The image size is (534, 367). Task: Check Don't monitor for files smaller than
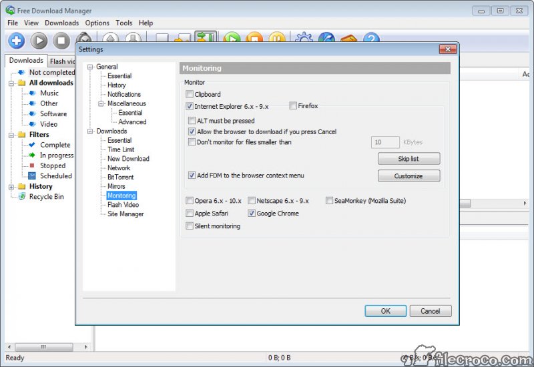coord(192,141)
